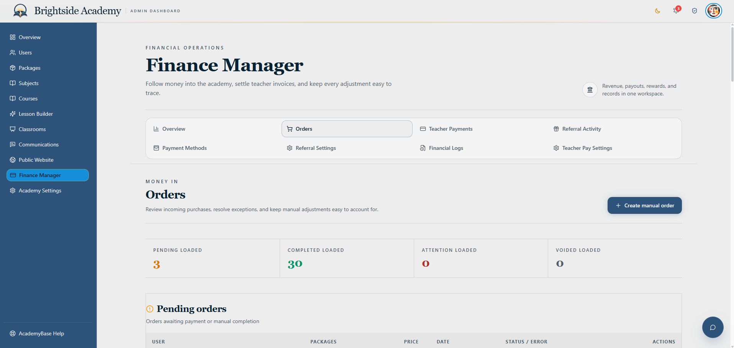The height and width of the screenshot is (348, 734).
Task: Navigate to Subjects
Action: coord(48,83)
